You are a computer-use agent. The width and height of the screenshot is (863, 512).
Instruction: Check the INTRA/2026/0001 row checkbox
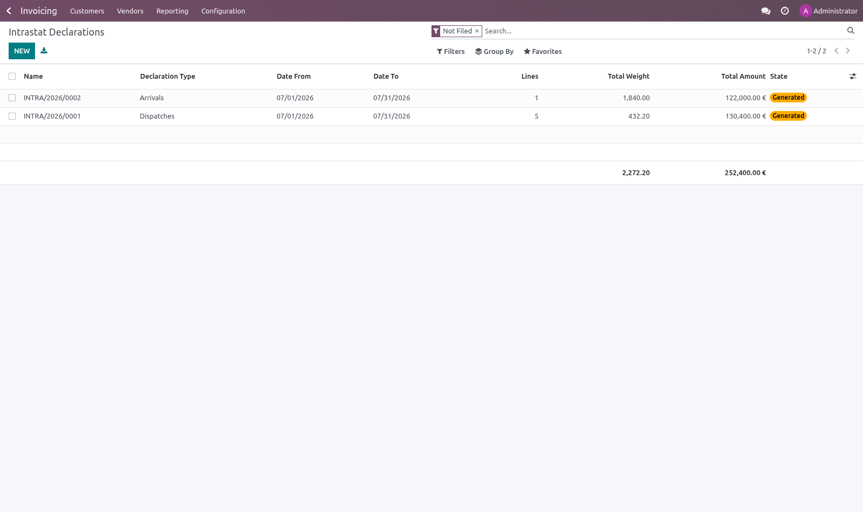(x=12, y=116)
